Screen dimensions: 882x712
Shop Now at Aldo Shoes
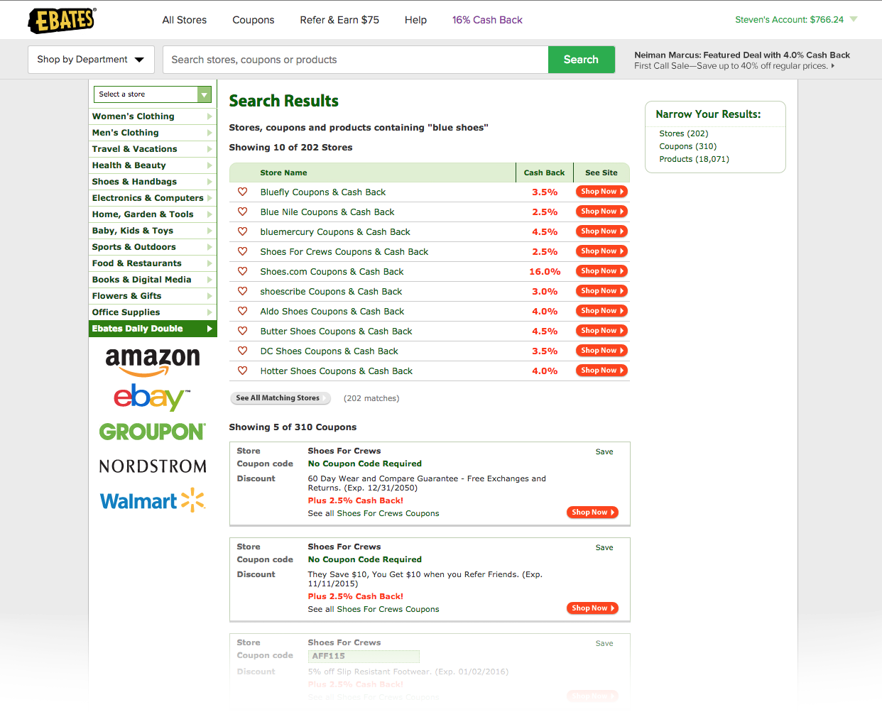(601, 311)
